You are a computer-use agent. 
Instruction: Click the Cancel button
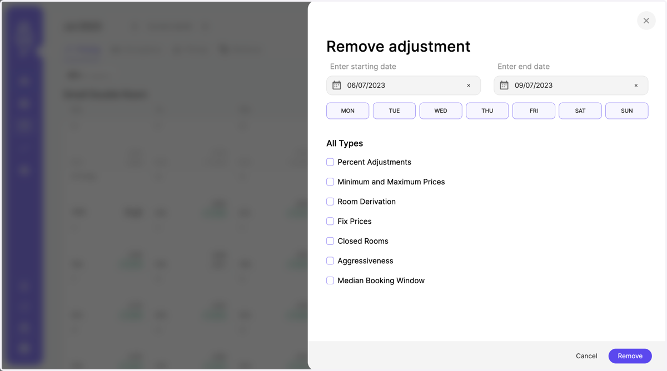(586, 356)
